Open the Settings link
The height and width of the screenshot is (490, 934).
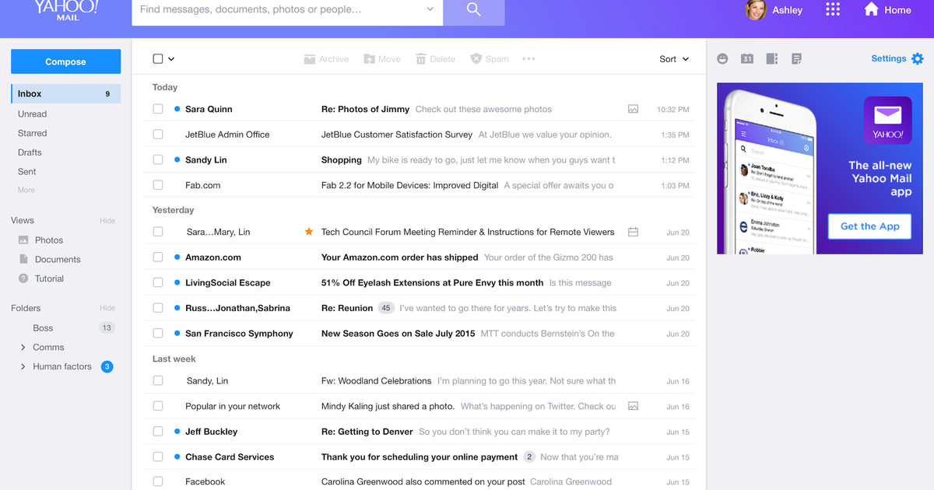click(888, 58)
